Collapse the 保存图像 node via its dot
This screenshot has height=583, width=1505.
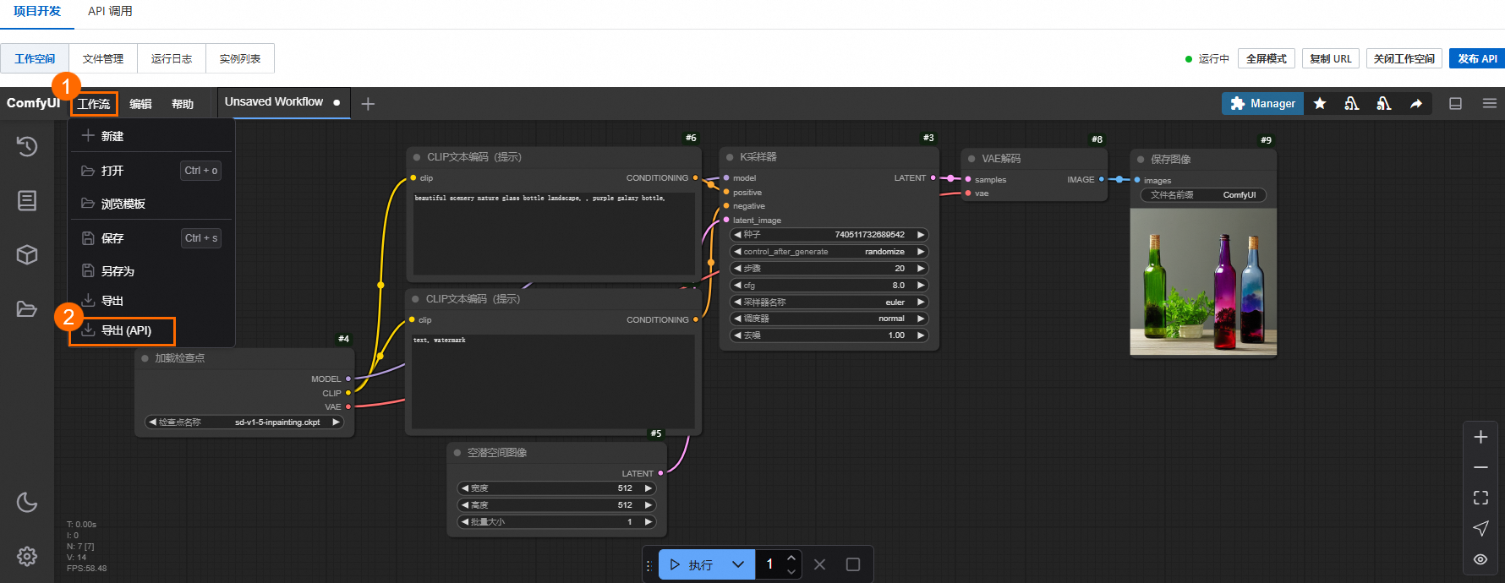coord(1141,160)
